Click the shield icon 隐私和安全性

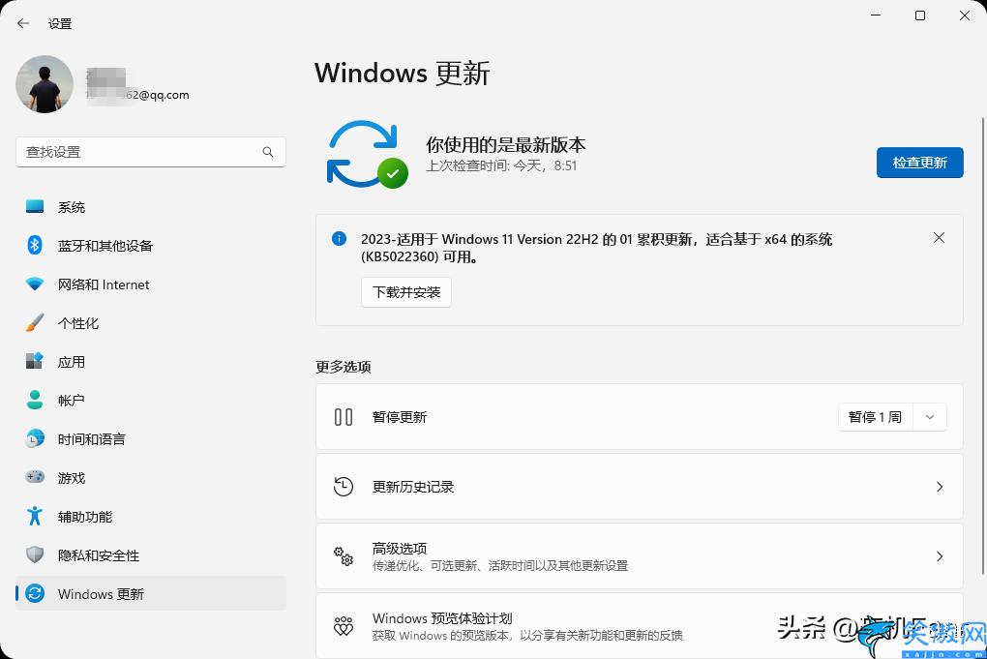[x=35, y=554]
